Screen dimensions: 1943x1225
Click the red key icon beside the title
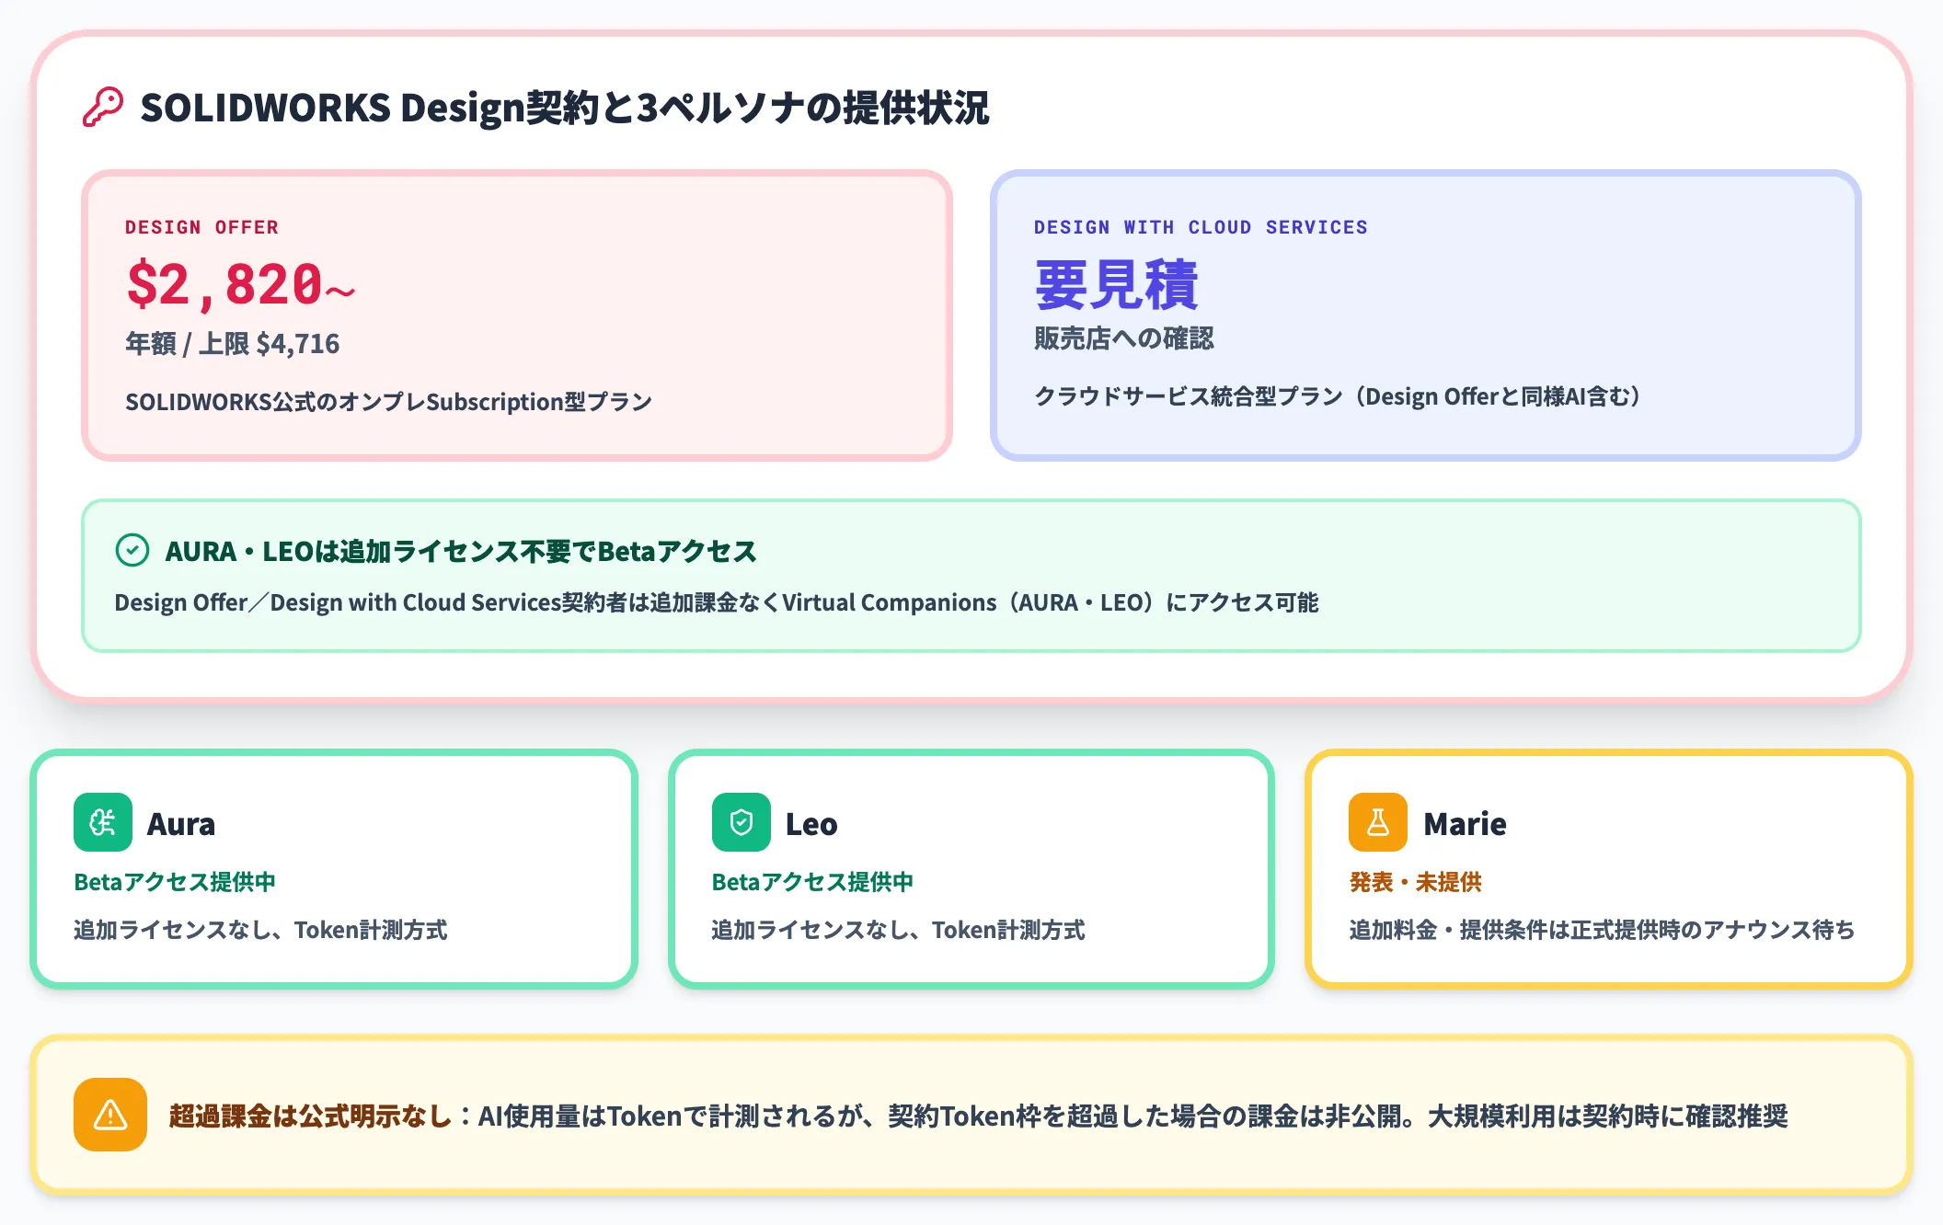coord(102,108)
